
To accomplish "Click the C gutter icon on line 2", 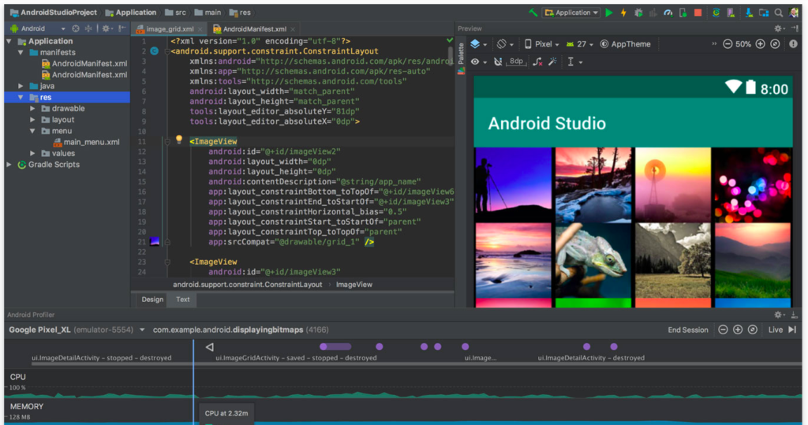I will (154, 51).
